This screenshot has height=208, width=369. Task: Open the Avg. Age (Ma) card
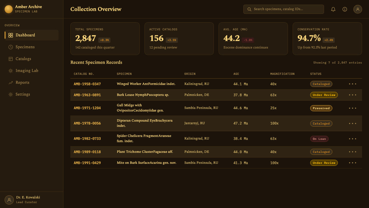(253, 39)
